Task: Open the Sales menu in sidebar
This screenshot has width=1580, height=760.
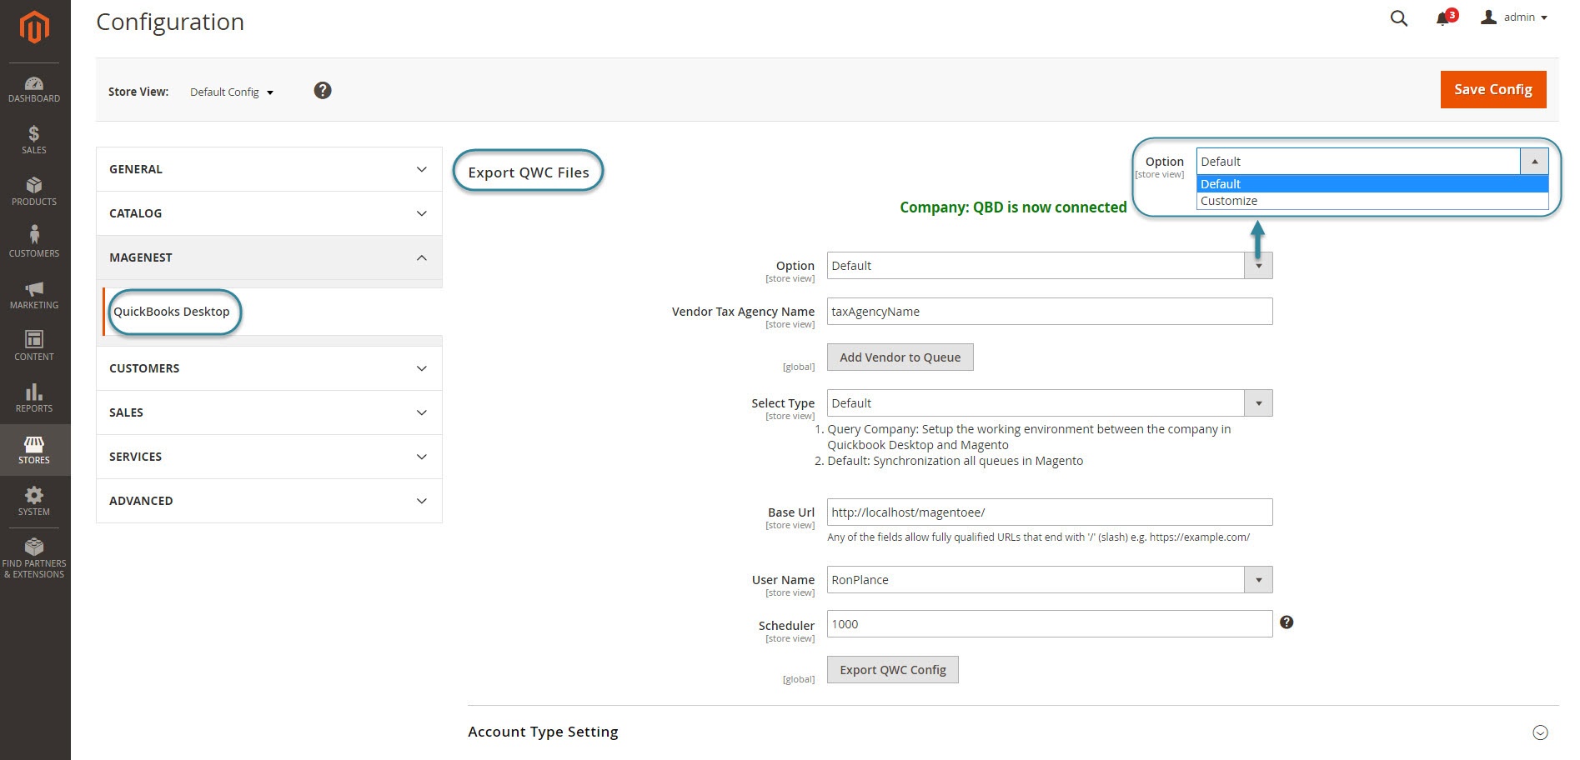Action: [x=34, y=140]
